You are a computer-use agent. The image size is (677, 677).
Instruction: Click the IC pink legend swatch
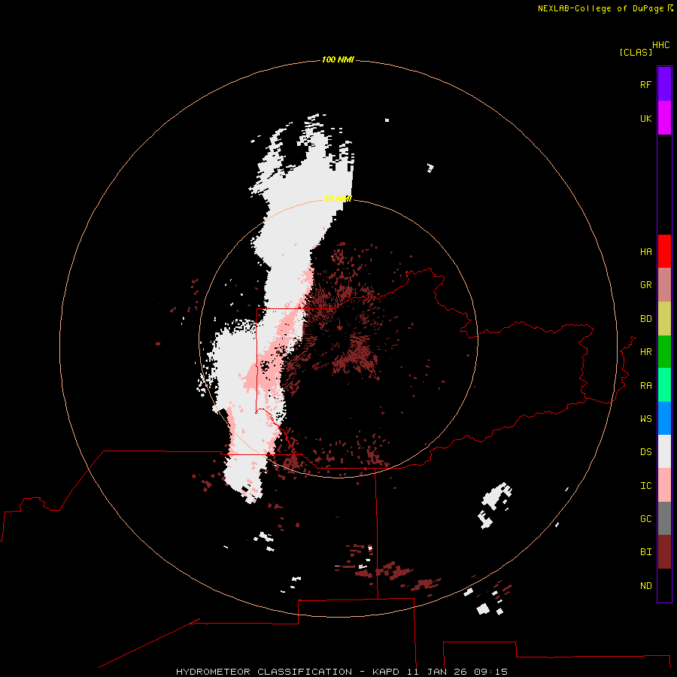coord(664,485)
